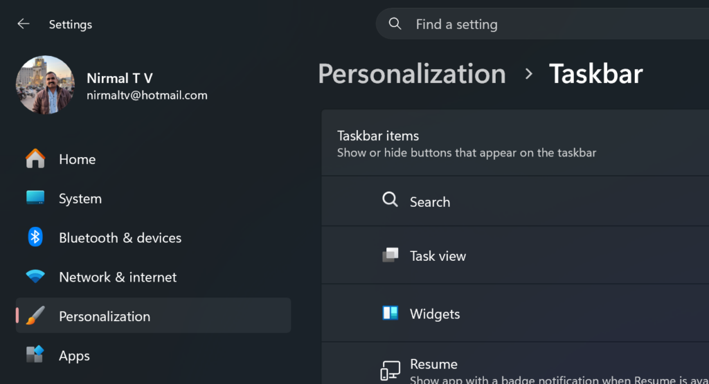709x384 pixels.
Task: Click the back arrow icon
Action: tap(23, 24)
